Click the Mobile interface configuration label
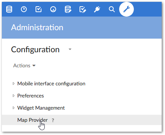Image resolution: width=165 pixels, height=135 pixels. tap(51, 84)
